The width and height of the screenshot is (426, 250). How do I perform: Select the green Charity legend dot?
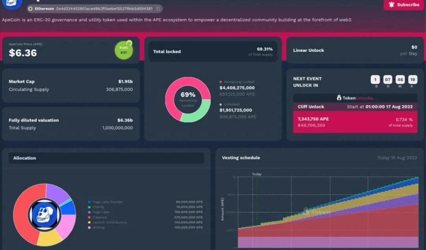tap(90, 207)
